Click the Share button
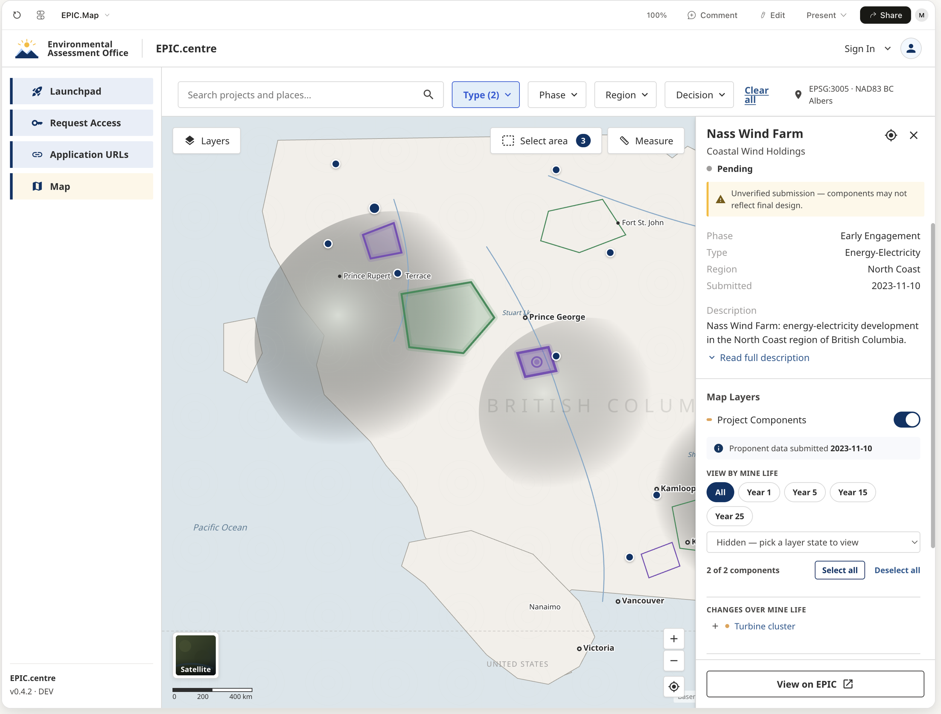 tap(885, 15)
